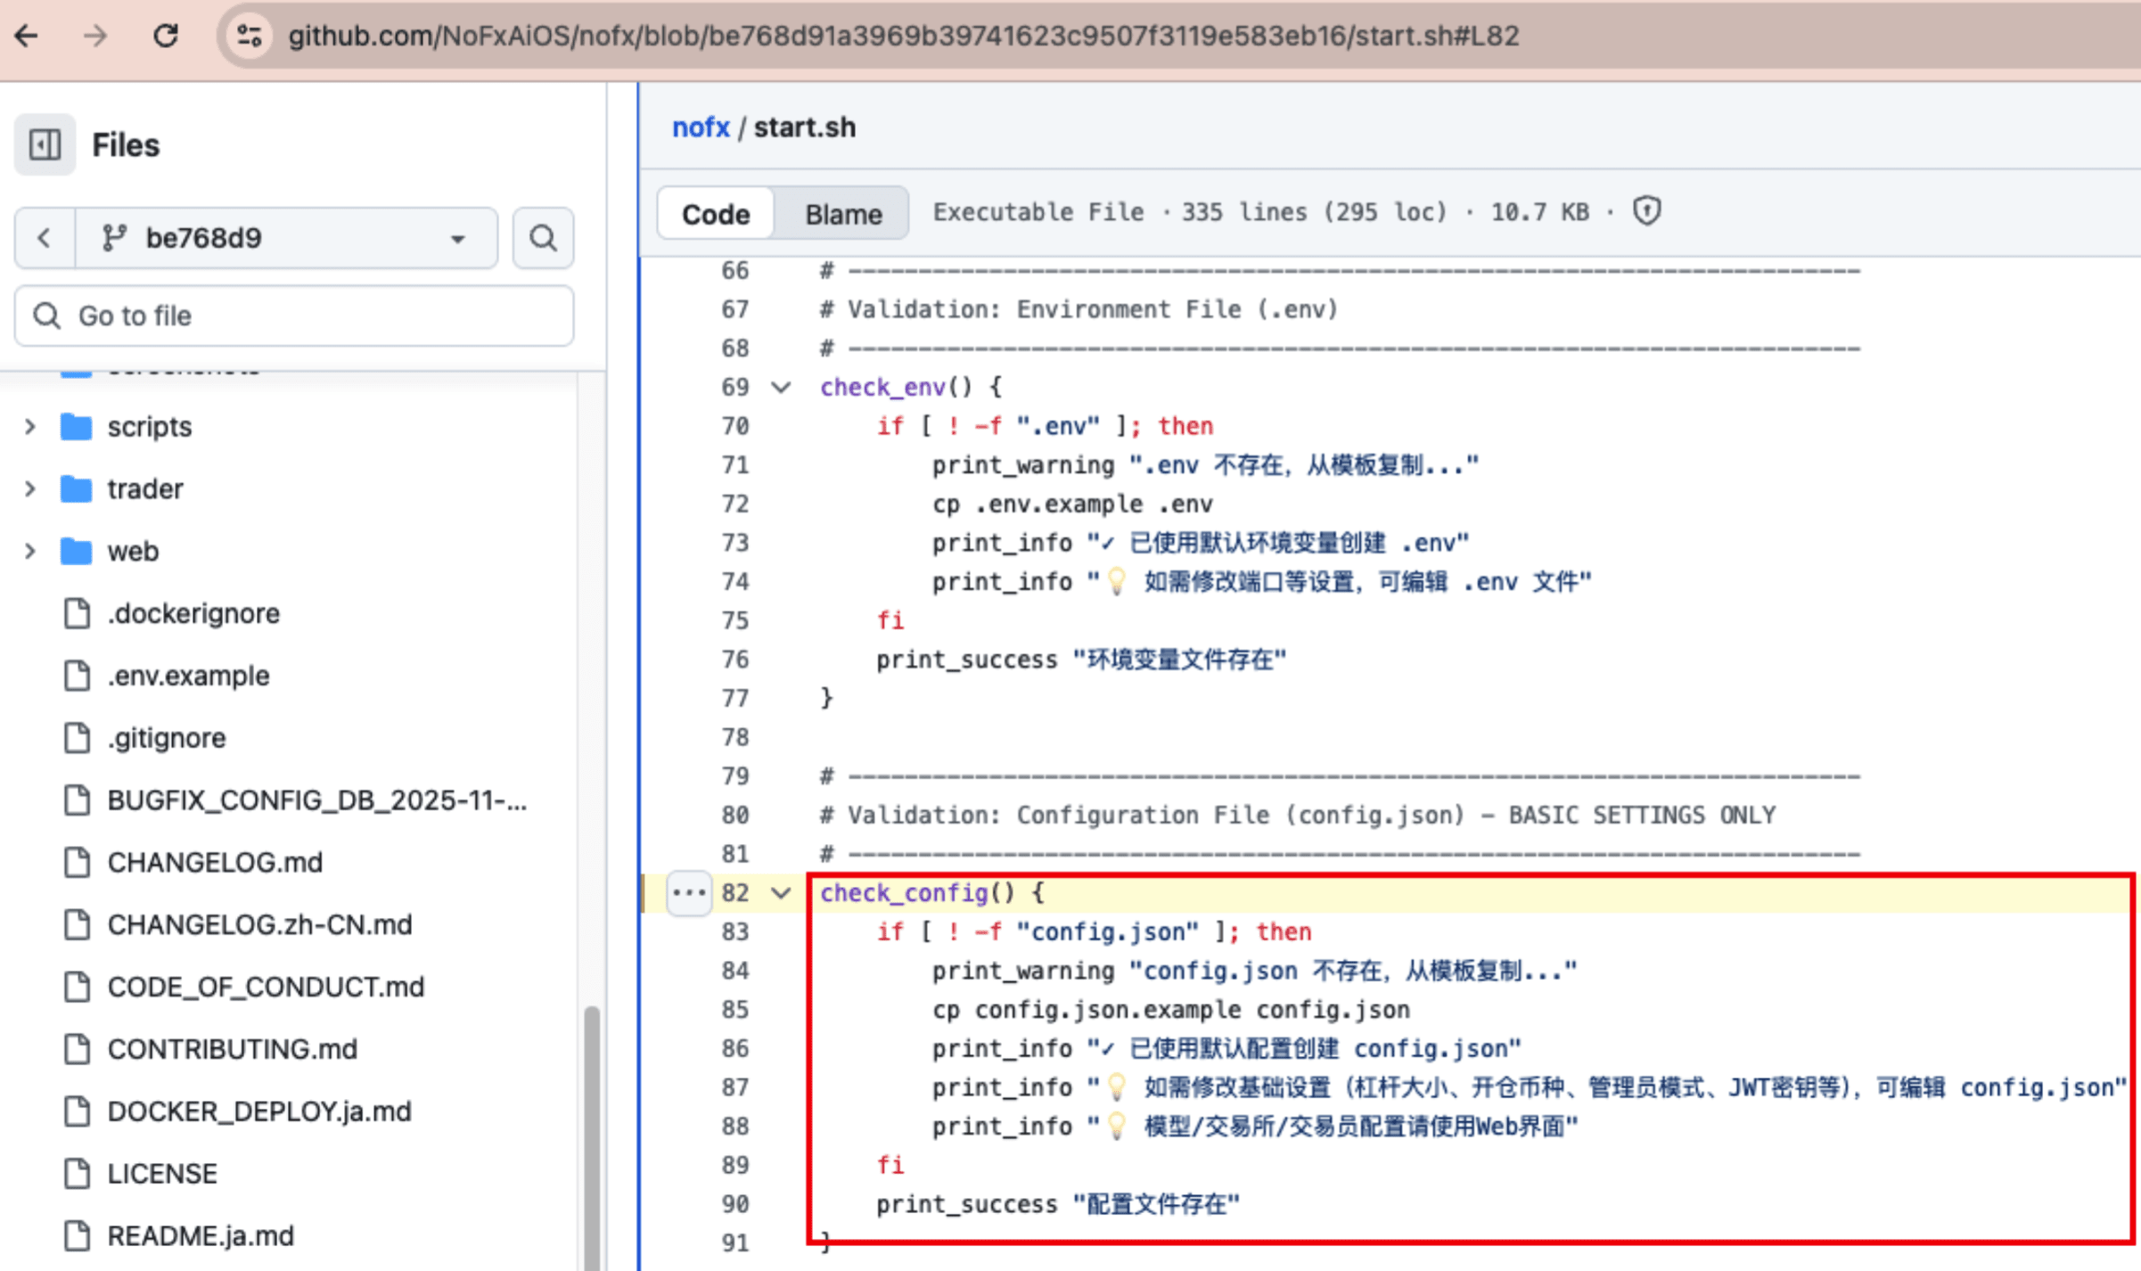The image size is (2141, 1271).
Task: Click the back arrow beside branch selector
Action: [45, 238]
